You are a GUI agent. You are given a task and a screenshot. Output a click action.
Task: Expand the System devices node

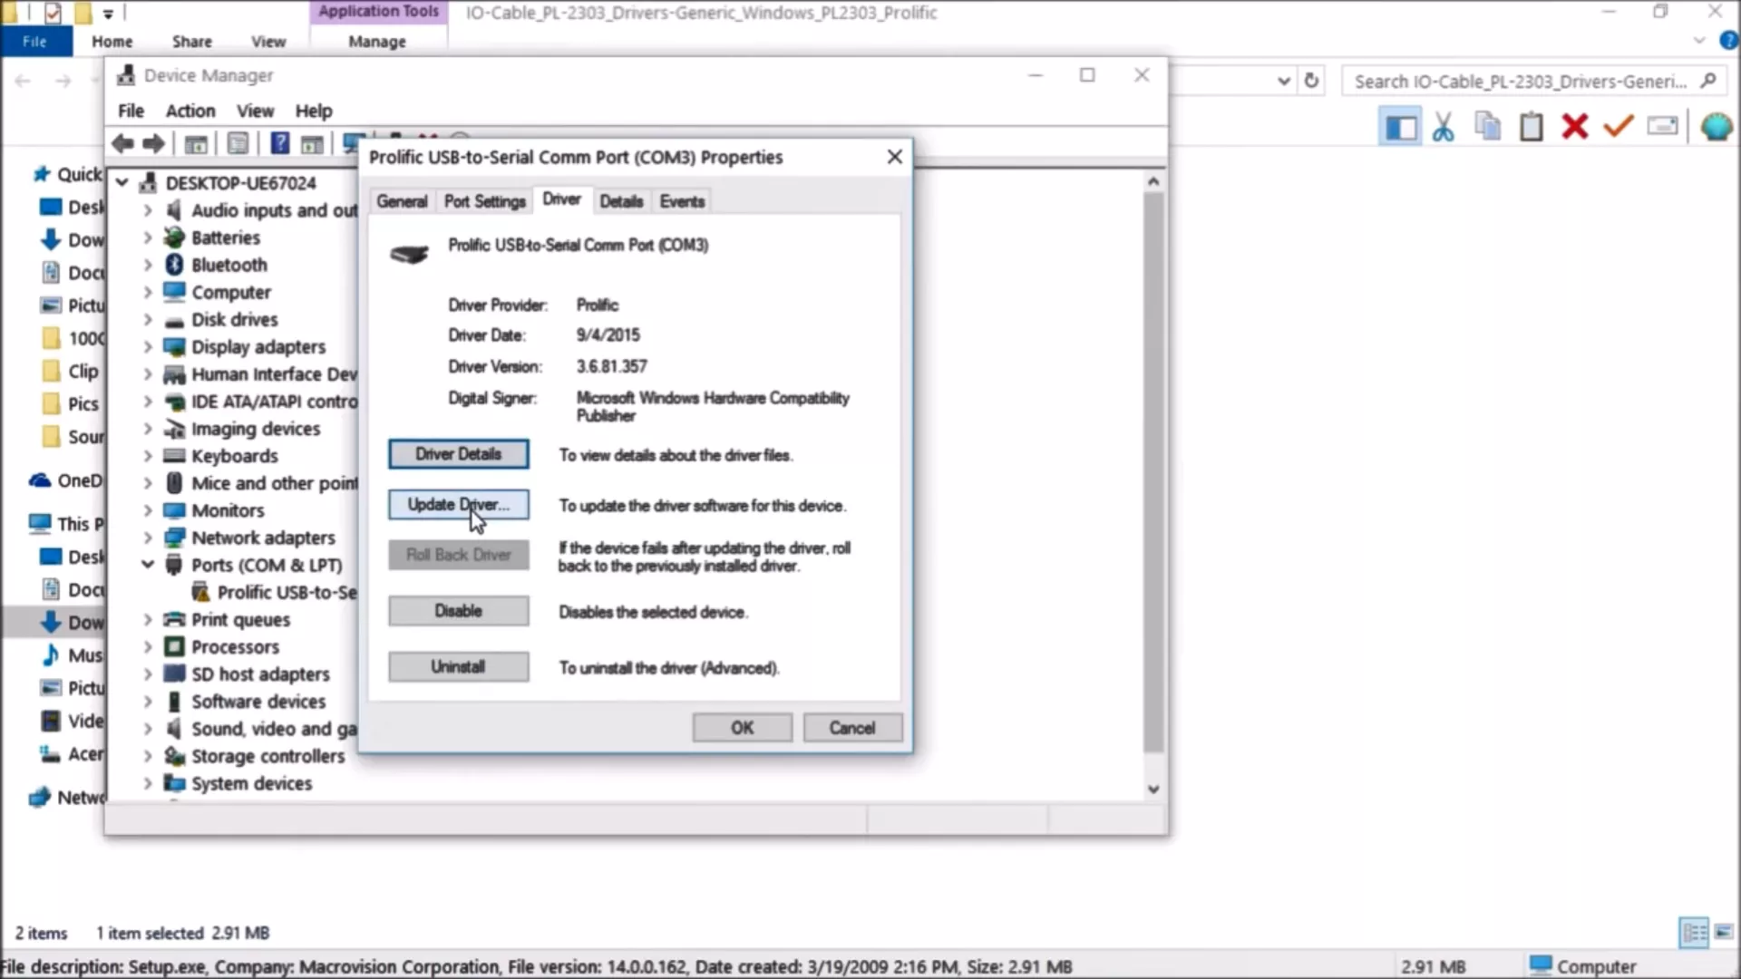pyautogui.click(x=148, y=783)
